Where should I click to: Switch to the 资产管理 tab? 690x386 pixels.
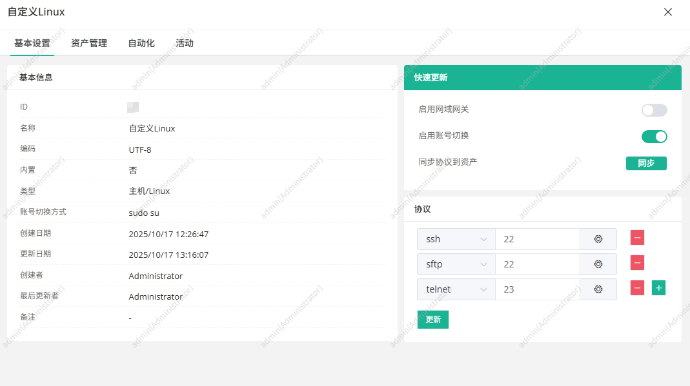click(89, 43)
